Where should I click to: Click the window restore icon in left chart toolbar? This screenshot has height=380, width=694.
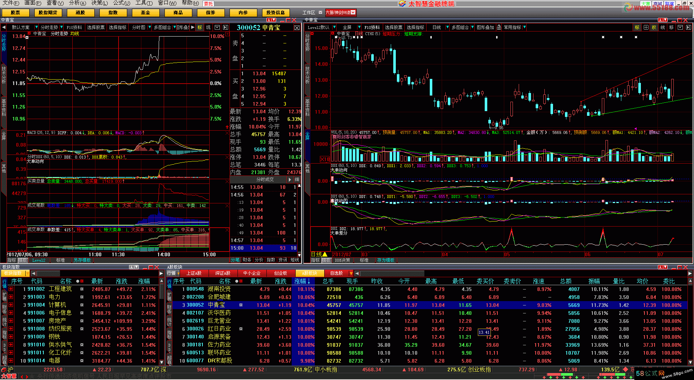pyautogui.click(x=217, y=28)
